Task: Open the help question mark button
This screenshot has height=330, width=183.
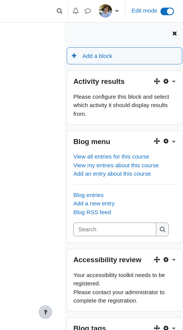Action: (x=45, y=312)
